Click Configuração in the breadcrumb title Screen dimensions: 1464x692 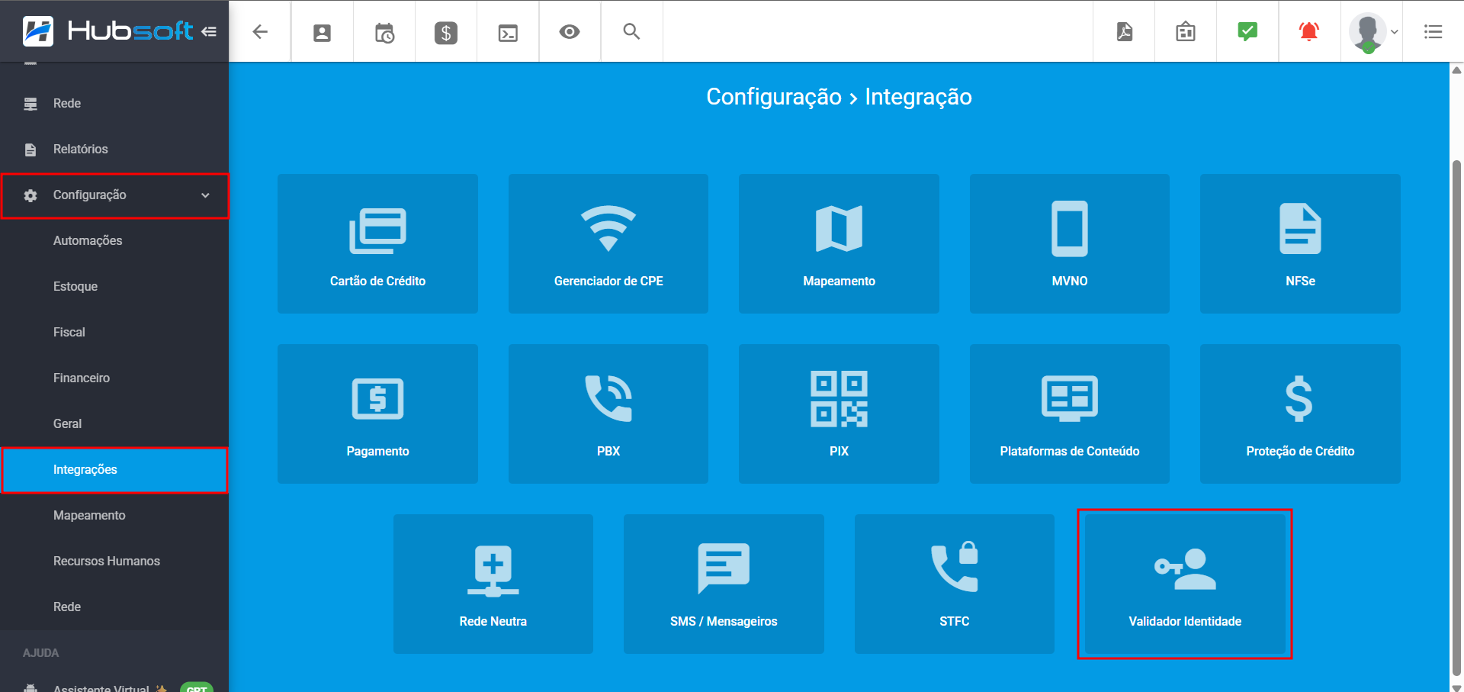coord(773,97)
